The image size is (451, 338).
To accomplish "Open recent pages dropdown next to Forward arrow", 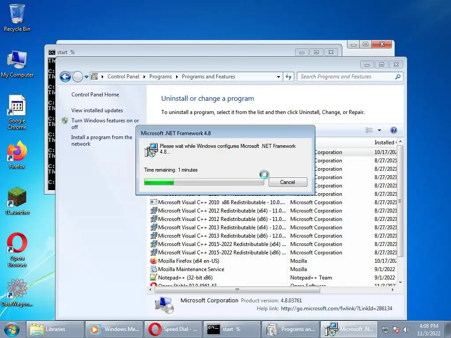I will [x=87, y=77].
